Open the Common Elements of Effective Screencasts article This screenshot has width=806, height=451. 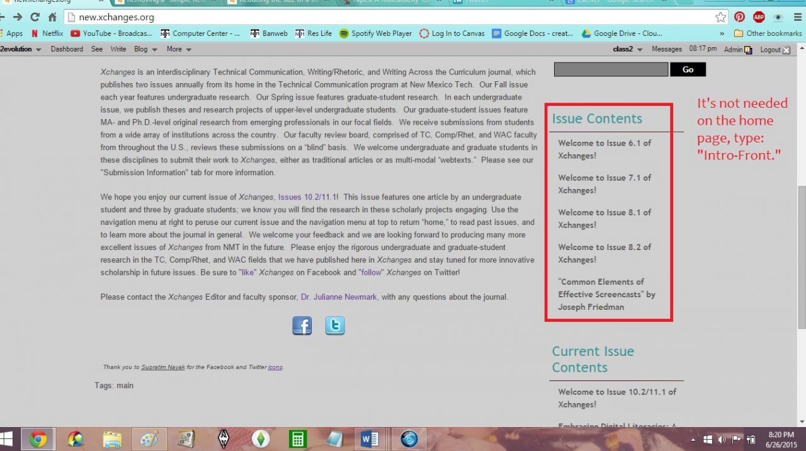[x=606, y=294]
